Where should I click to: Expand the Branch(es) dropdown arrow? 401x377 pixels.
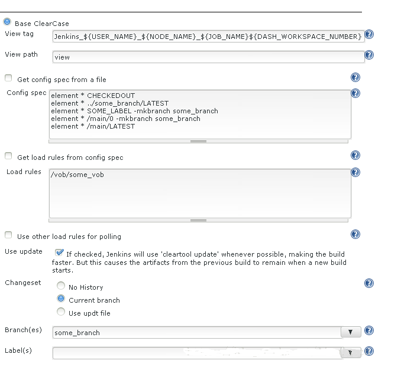coord(351,332)
